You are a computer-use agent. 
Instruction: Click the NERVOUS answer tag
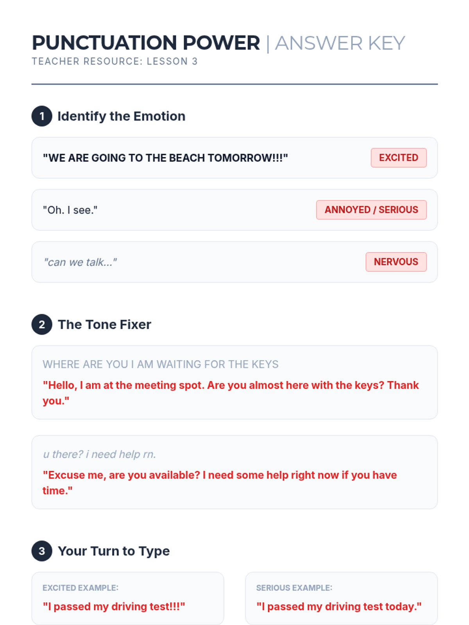coord(396,262)
